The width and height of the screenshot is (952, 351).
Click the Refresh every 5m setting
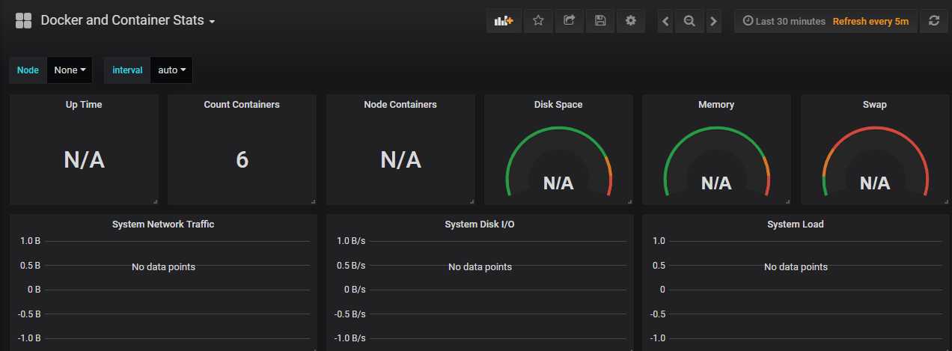[870, 22]
